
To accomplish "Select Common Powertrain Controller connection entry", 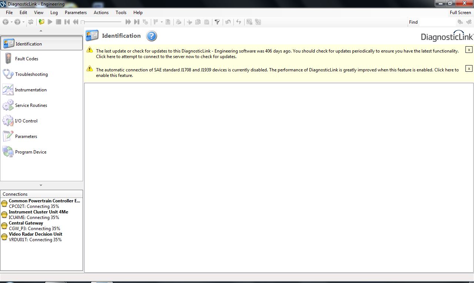I will pyautogui.click(x=42, y=203).
